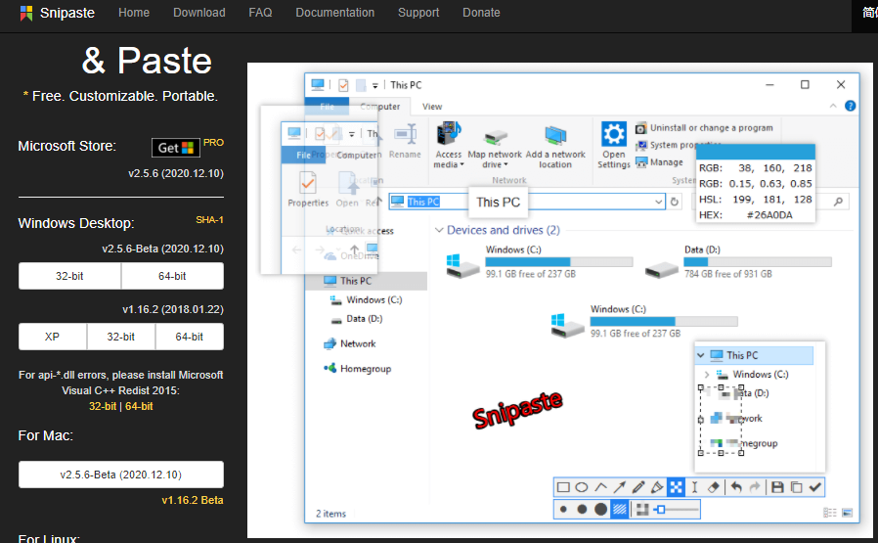
Task: Open the Documentation page
Action: 334,13
